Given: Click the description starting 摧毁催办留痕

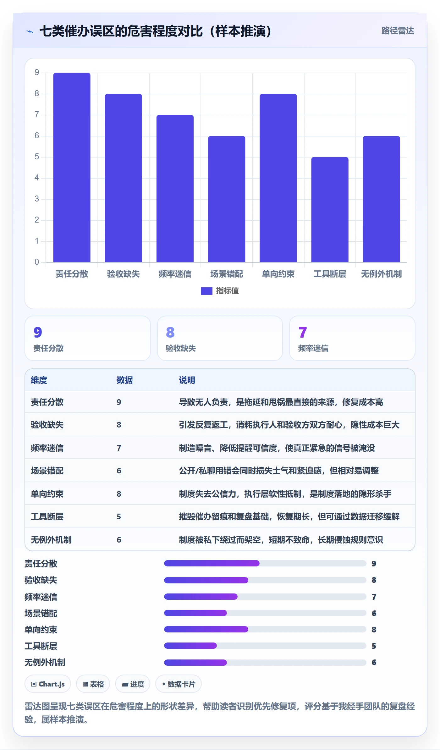Looking at the screenshot, I should tap(289, 516).
